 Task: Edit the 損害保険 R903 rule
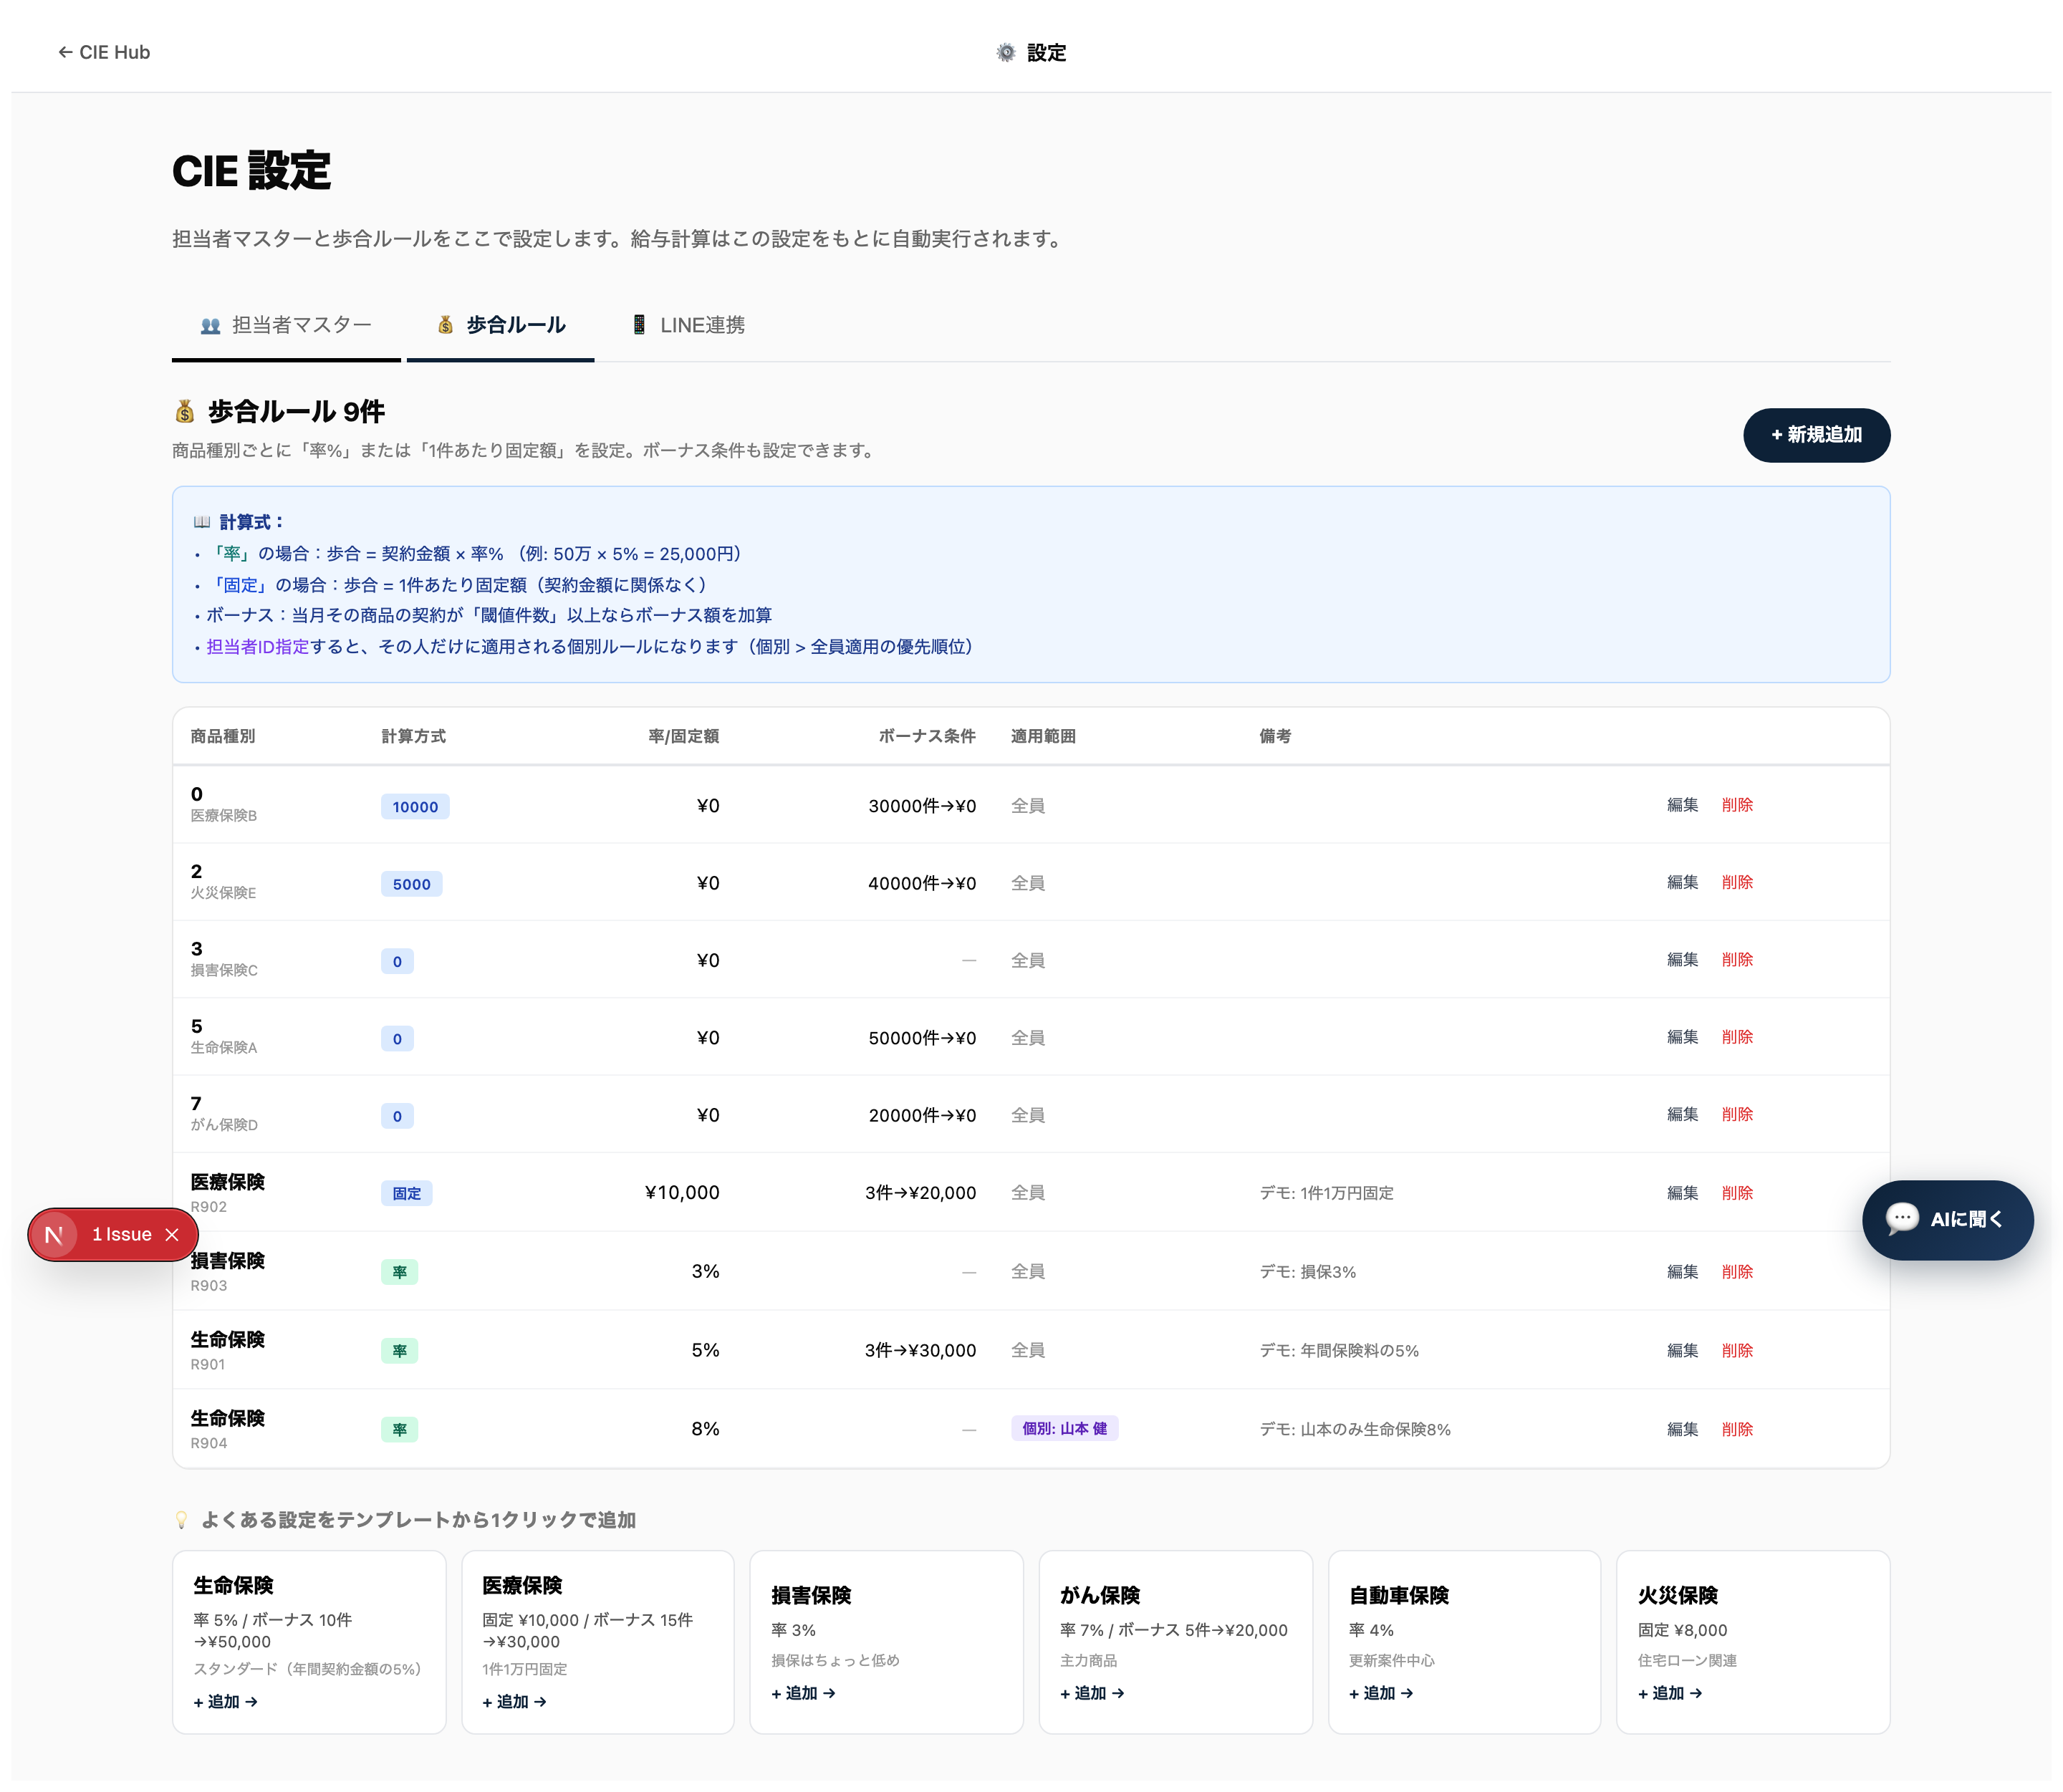1682,1272
